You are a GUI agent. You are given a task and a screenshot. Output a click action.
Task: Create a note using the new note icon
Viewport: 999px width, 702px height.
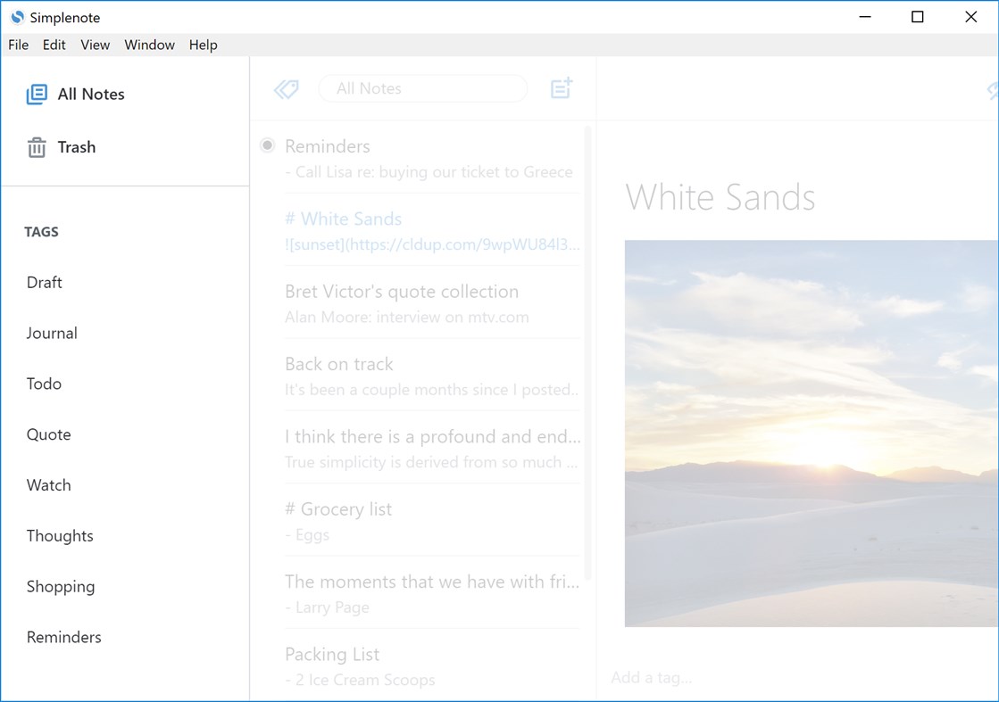click(x=561, y=88)
